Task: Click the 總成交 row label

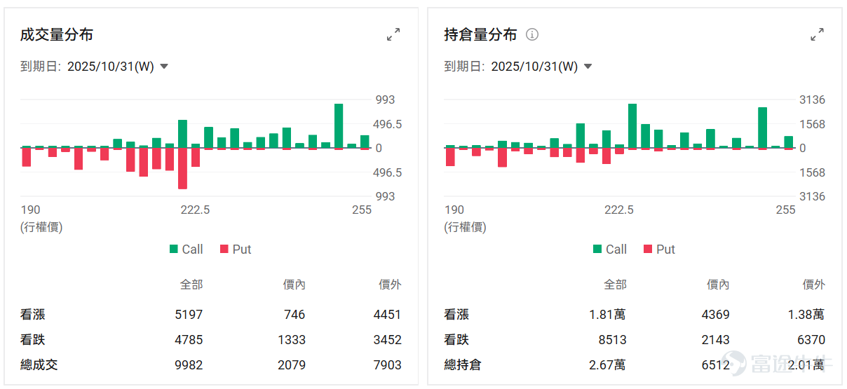Action: click(x=39, y=365)
